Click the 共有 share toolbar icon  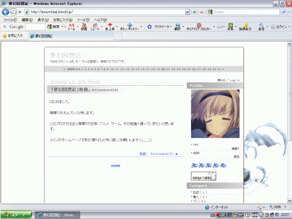[230, 27]
